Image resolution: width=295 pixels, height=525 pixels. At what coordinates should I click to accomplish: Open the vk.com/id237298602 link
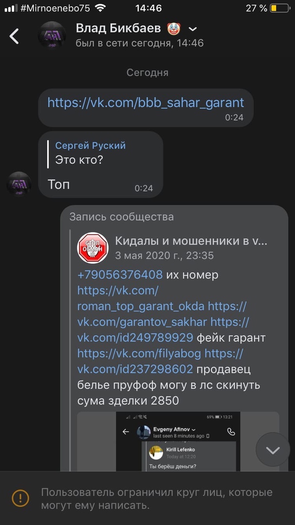coord(135,369)
